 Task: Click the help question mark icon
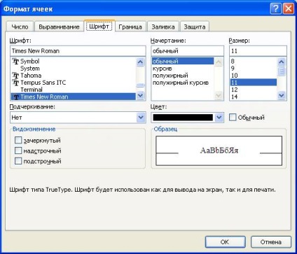[x=276, y=9]
